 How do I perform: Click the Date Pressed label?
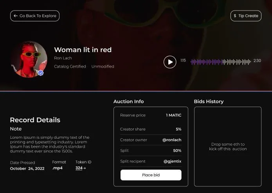pyautogui.click(x=23, y=163)
